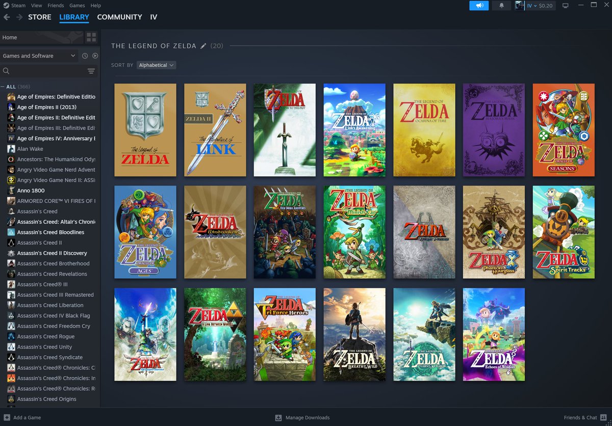Open Friends & Chat
The height and width of the screenshot is (426, 612).
pyautogui.click(x=580, y=417)
